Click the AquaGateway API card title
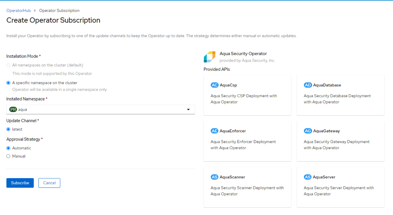Viewport: 393px width, 215px height. click(x=327, y=131)
